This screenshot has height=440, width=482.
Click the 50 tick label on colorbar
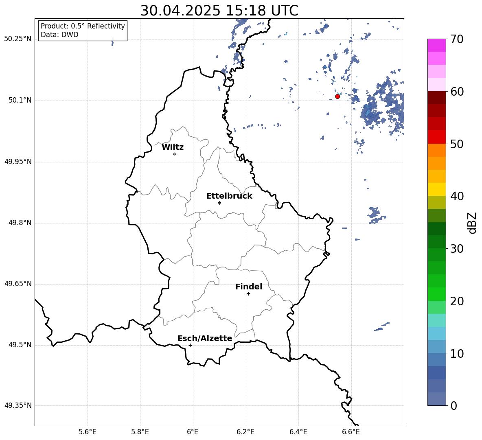(457, 144)
